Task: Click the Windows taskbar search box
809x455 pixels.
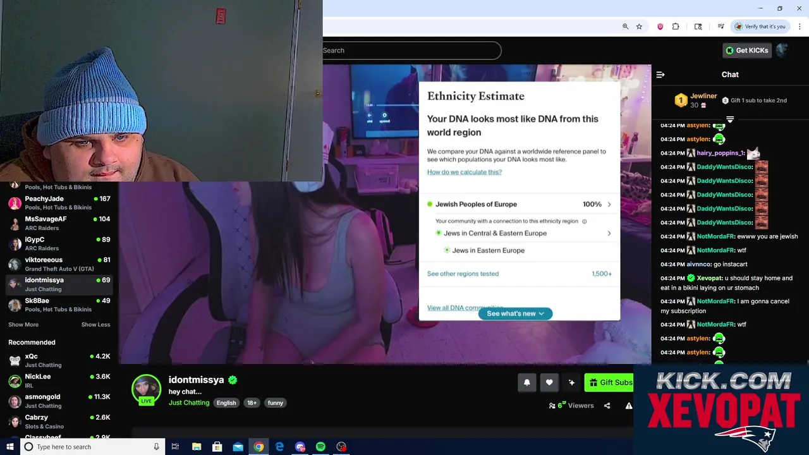Action: click(x=93, y=447)
